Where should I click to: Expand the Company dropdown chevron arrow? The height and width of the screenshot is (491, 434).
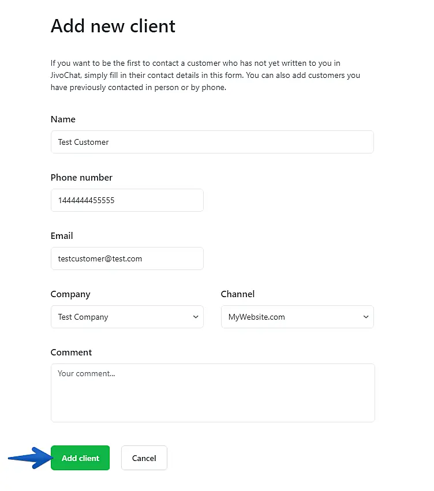point(195,317)
